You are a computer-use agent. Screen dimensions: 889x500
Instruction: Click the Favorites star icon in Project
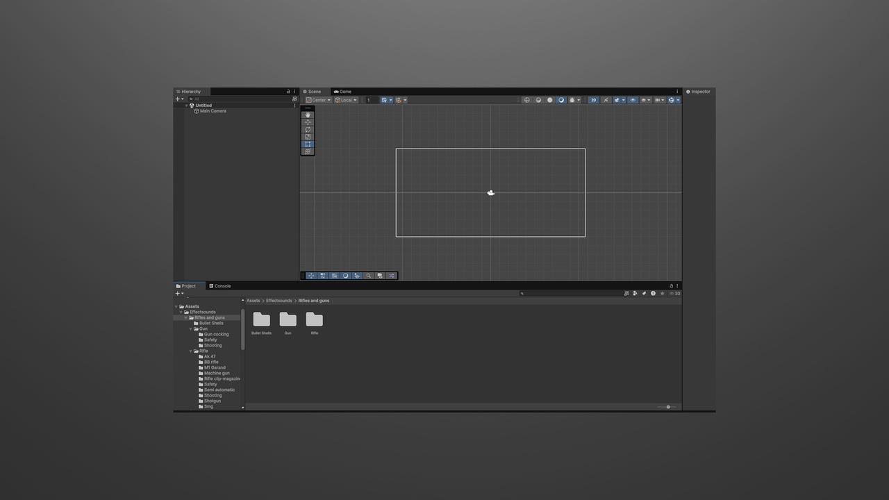click(x=662, y=293)
